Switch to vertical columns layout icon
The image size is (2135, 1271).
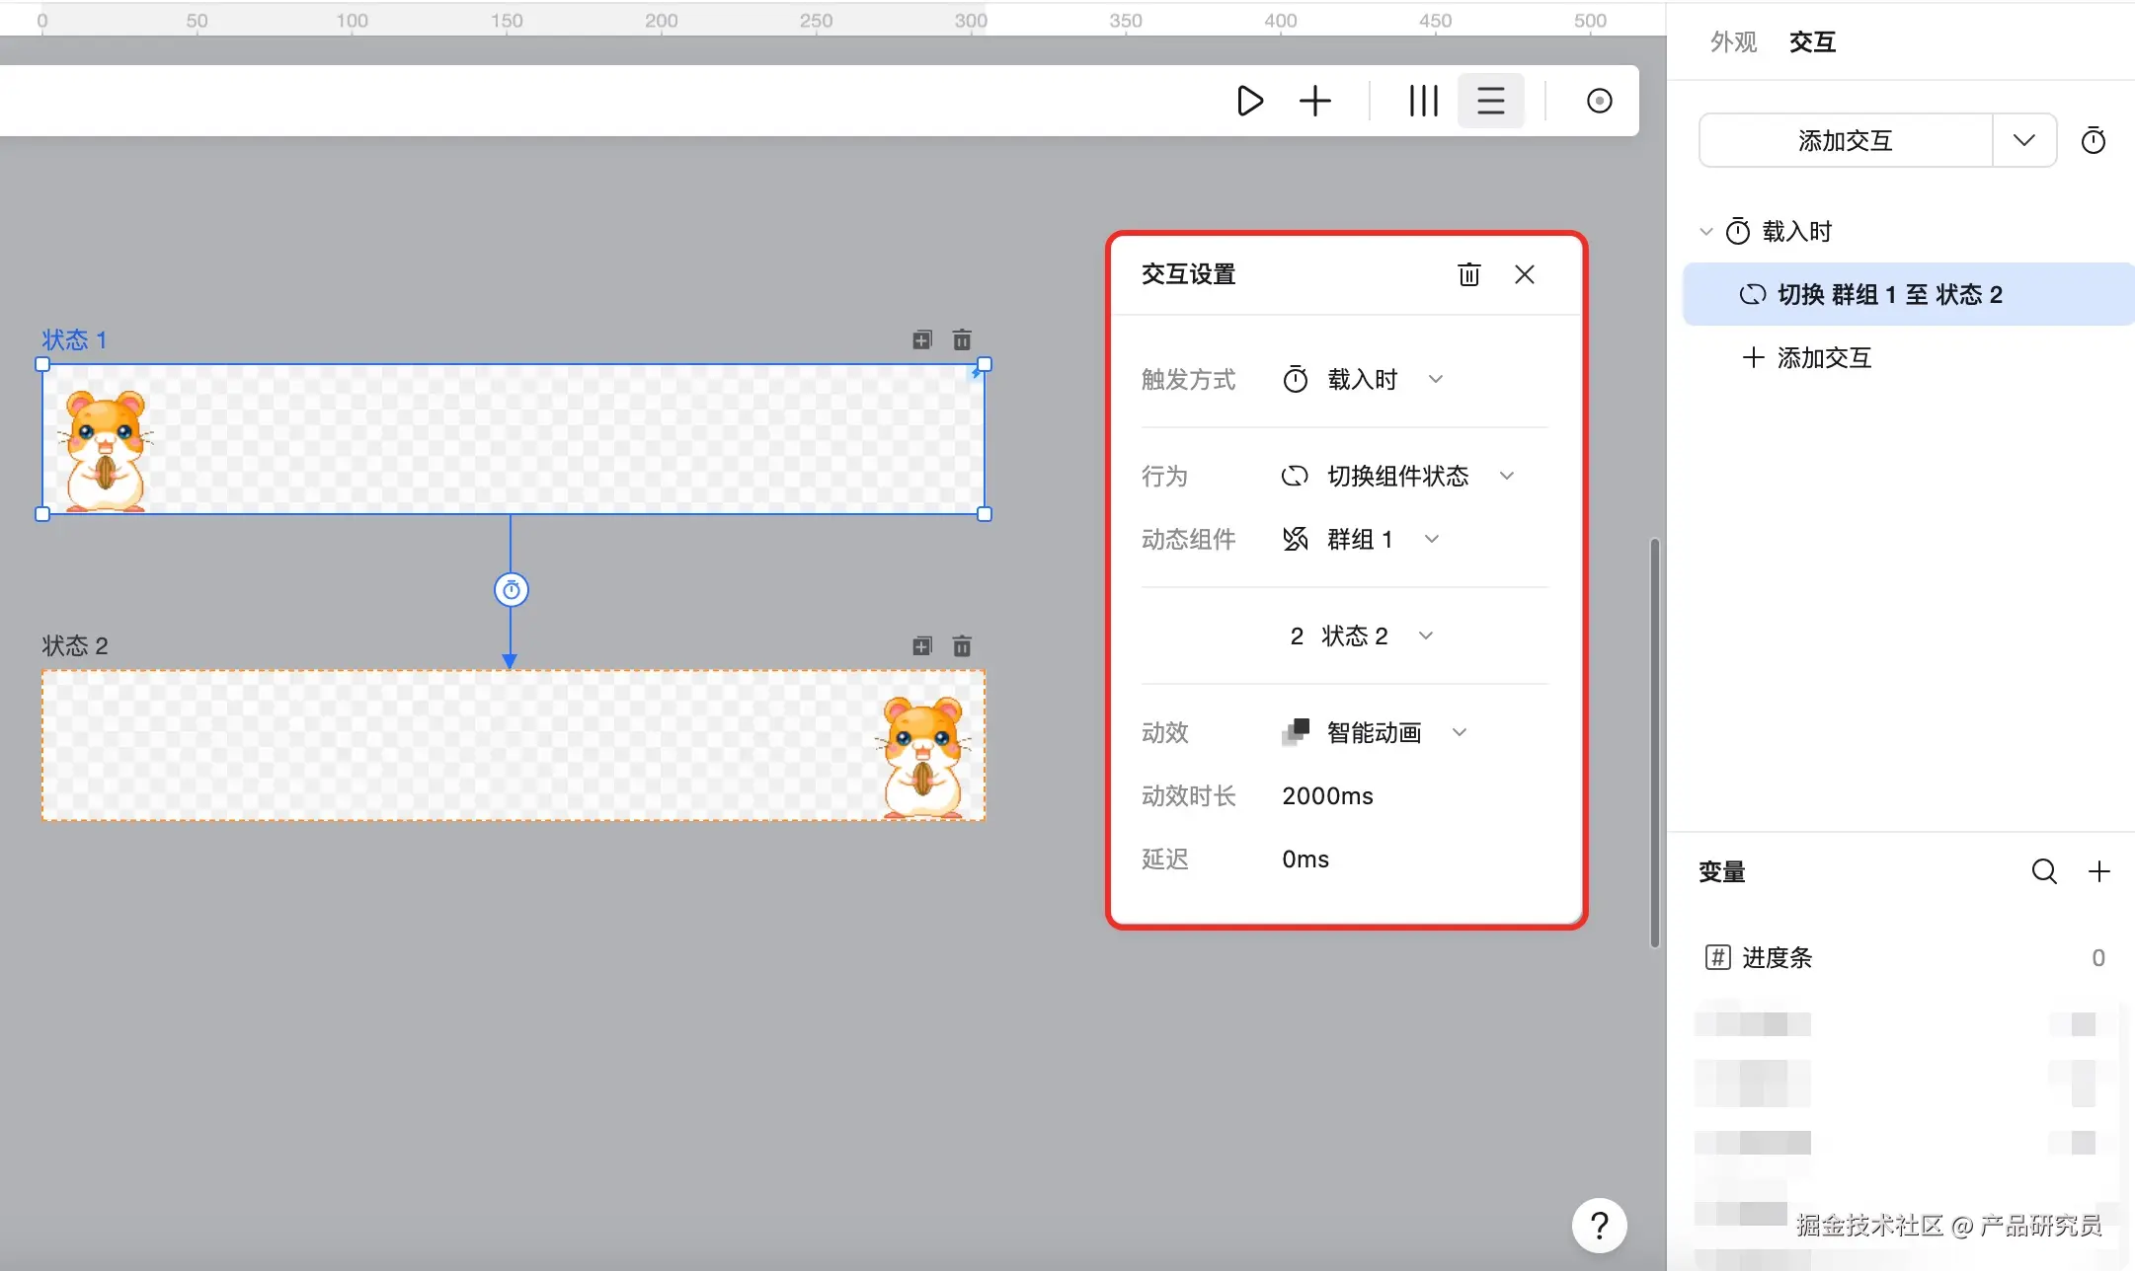coord(1423,101)
